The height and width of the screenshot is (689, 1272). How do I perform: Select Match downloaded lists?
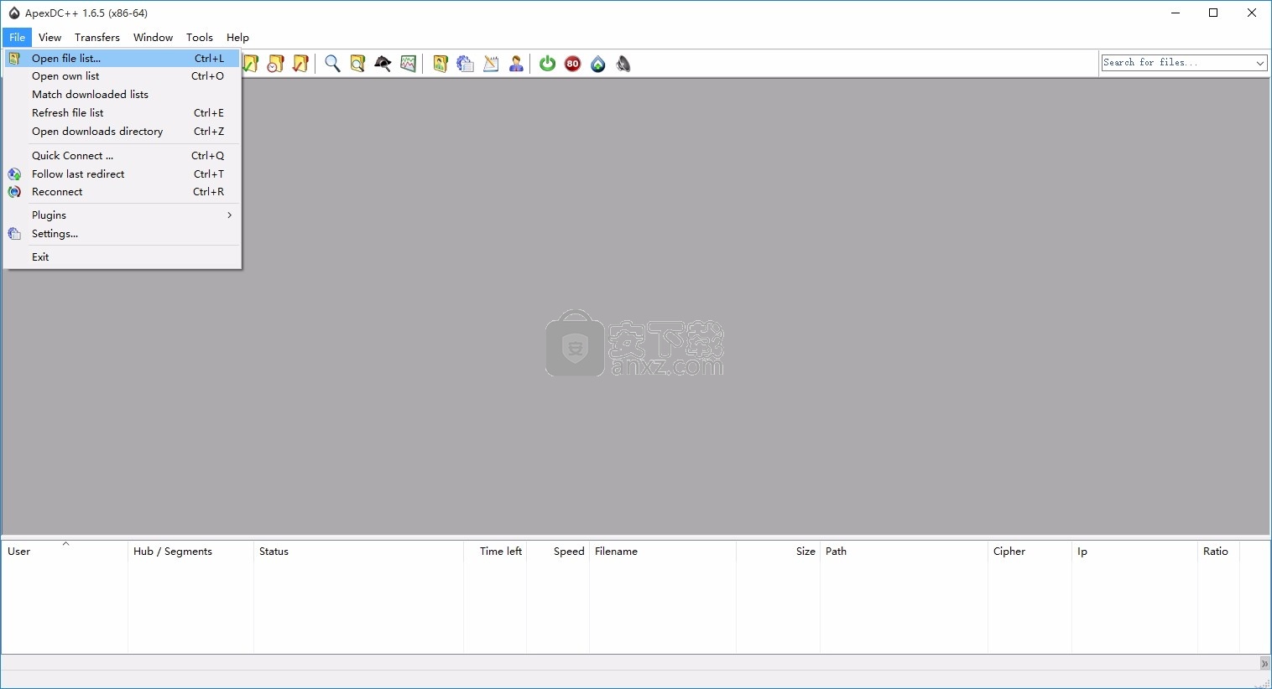(x=123, y=95)
